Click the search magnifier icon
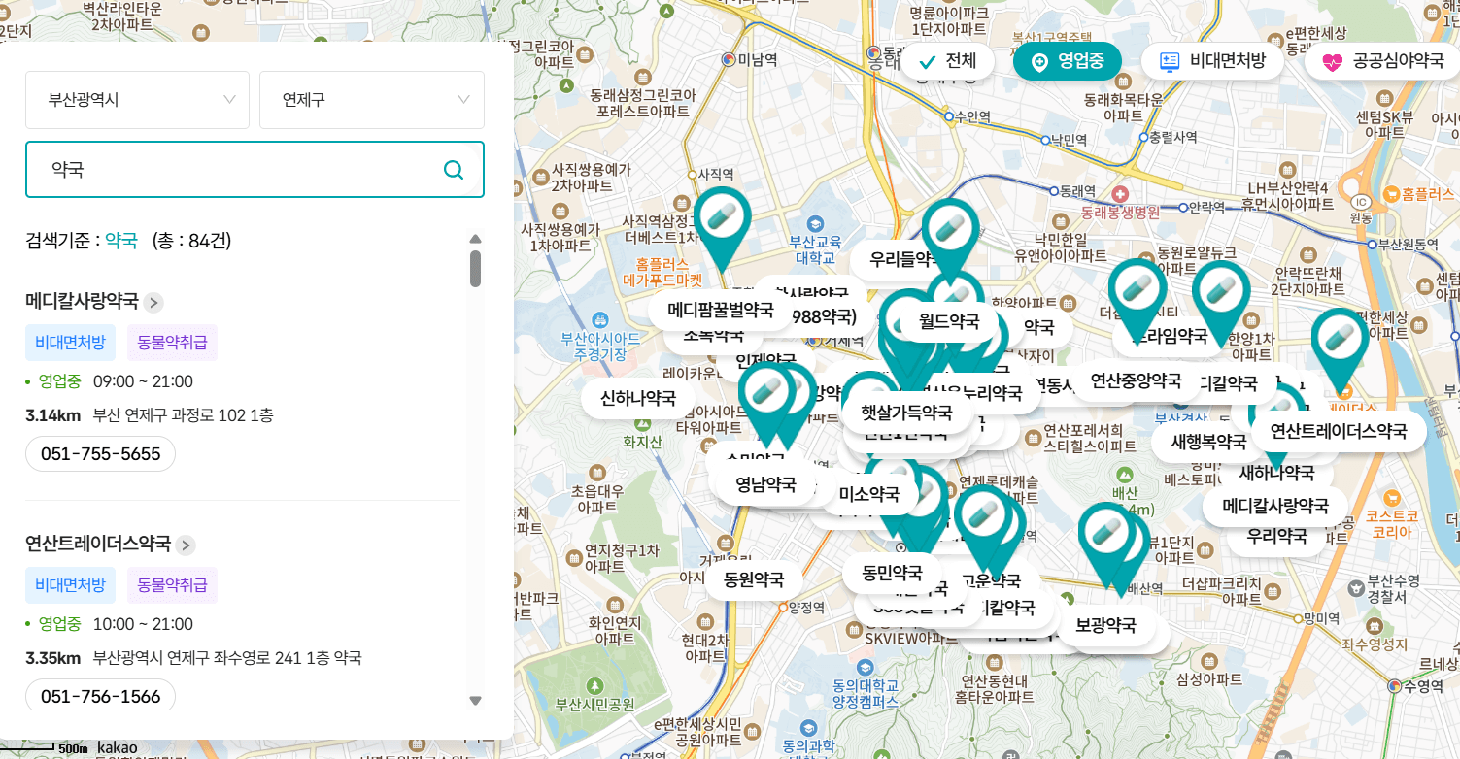The image size is (1460, 759). click(x=453, y=169)
